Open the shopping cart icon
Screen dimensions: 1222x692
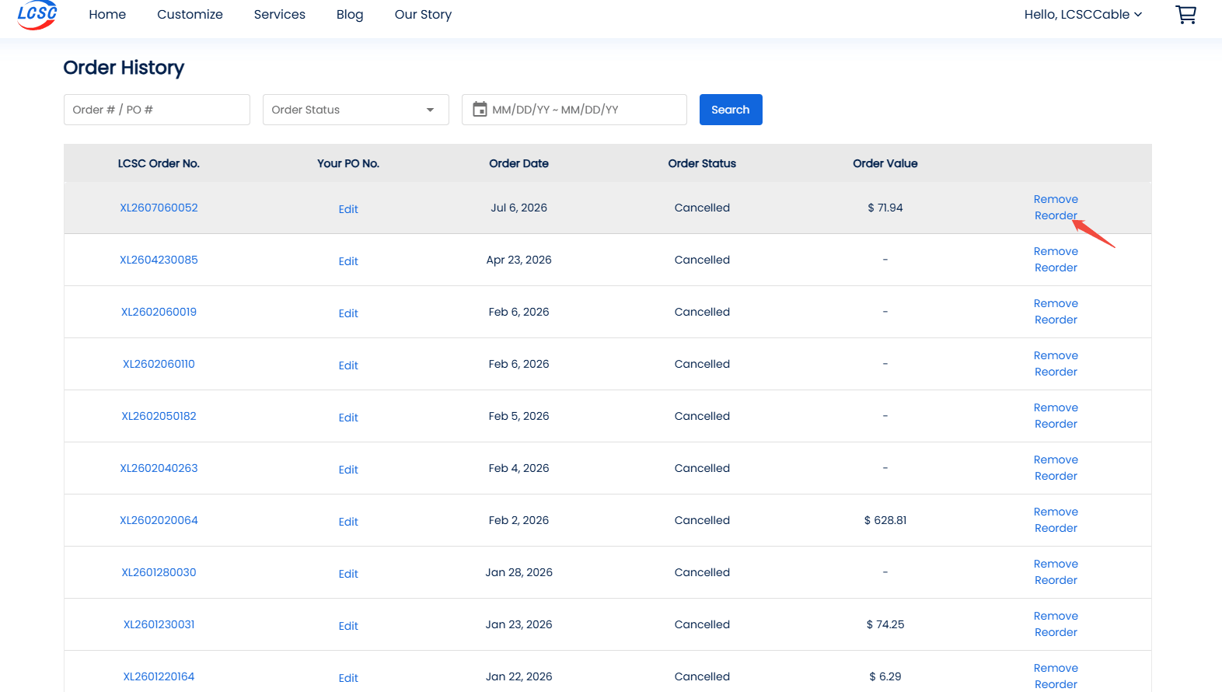pos(1185,15)
